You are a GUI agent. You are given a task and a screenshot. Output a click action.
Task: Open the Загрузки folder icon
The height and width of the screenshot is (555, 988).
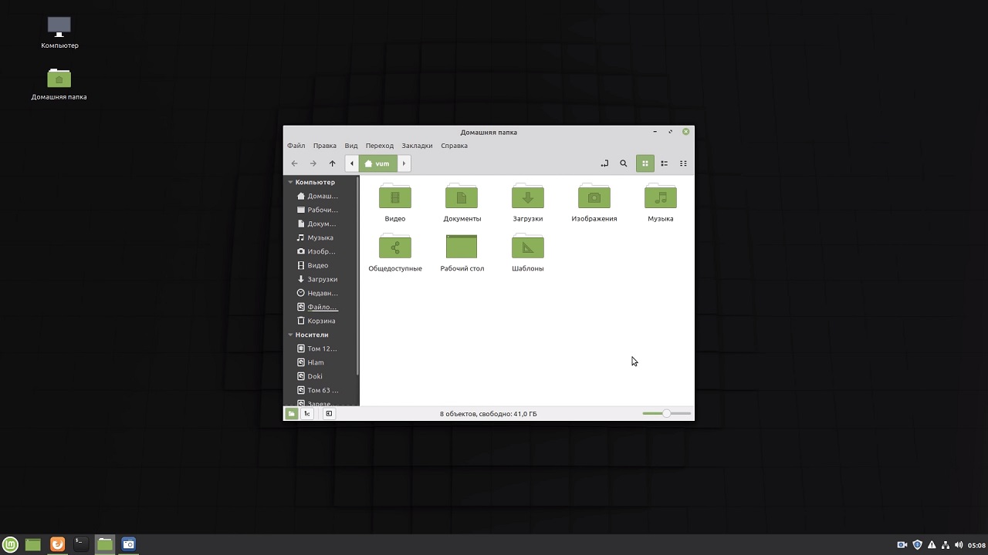pos(528,198)
